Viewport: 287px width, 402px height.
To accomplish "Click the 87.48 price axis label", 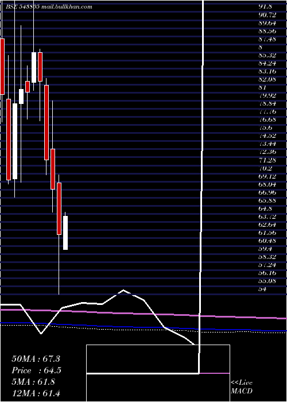I will click(x=267, y=39).
